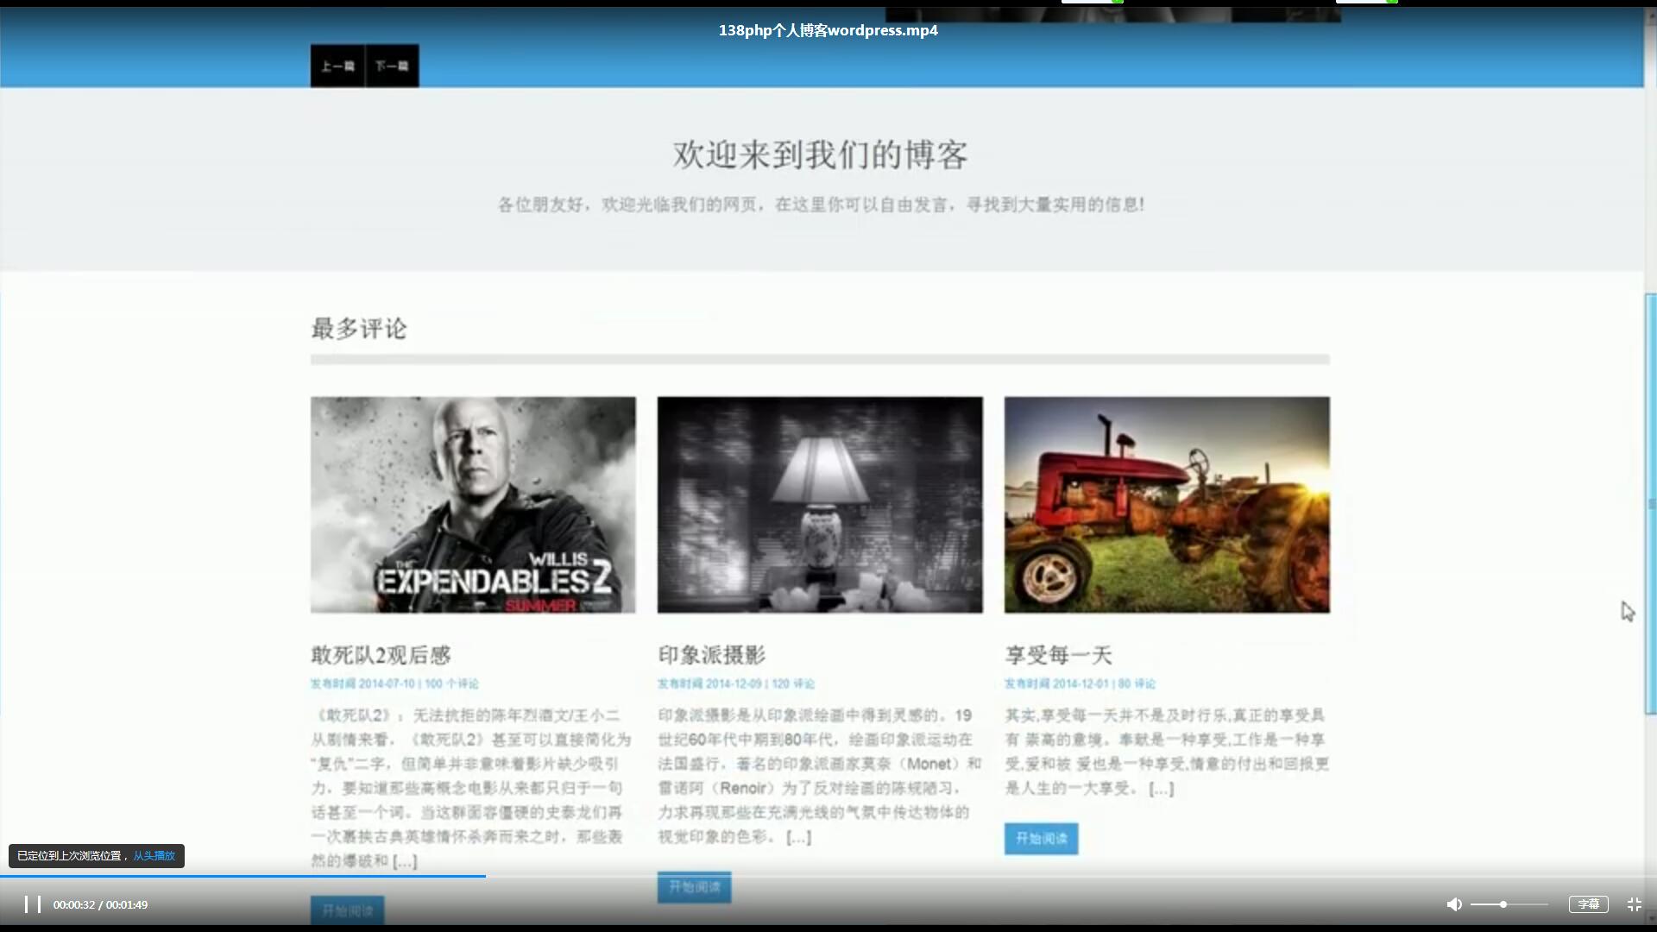1657x932 pixels.
Task: Click the date 2014-07-10 under 敢死队2观后感
Action: coord(387,683)
